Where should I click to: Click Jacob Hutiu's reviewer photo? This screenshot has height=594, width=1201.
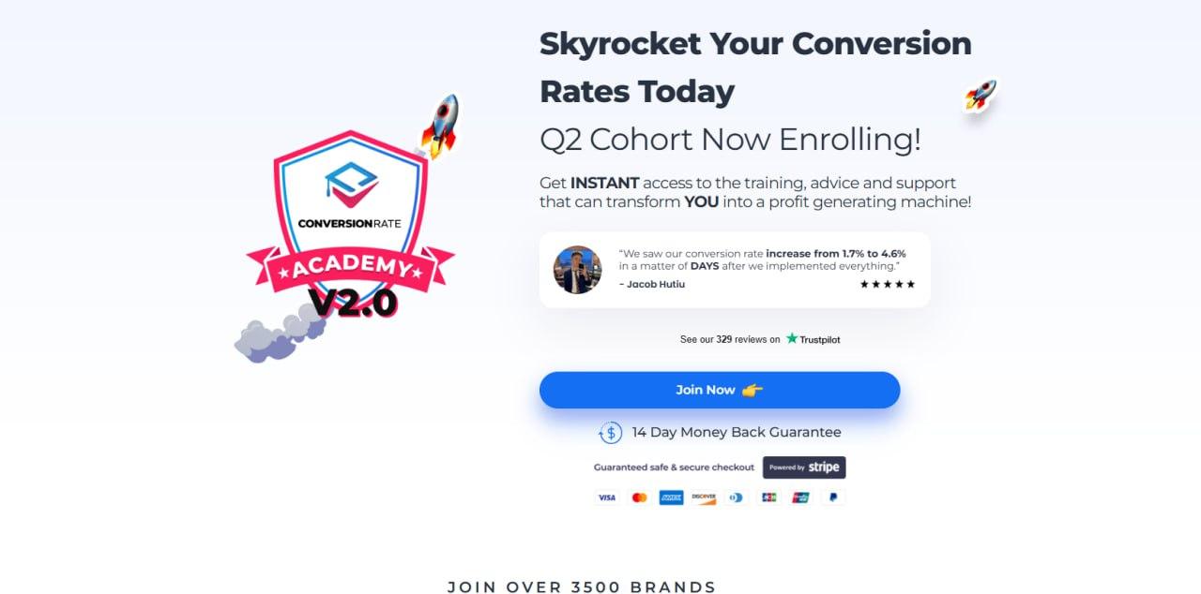[x=577, y=270]
